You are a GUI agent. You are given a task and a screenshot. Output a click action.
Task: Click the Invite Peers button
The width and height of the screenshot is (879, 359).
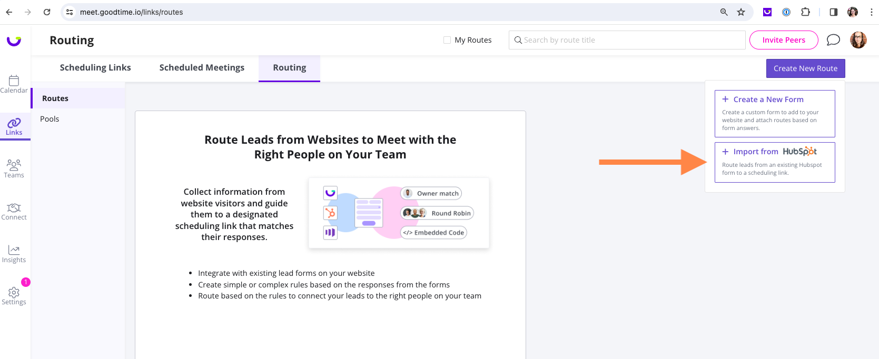784,40
